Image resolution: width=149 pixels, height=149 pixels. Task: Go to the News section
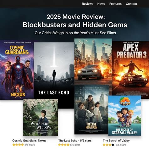[101, 4]
